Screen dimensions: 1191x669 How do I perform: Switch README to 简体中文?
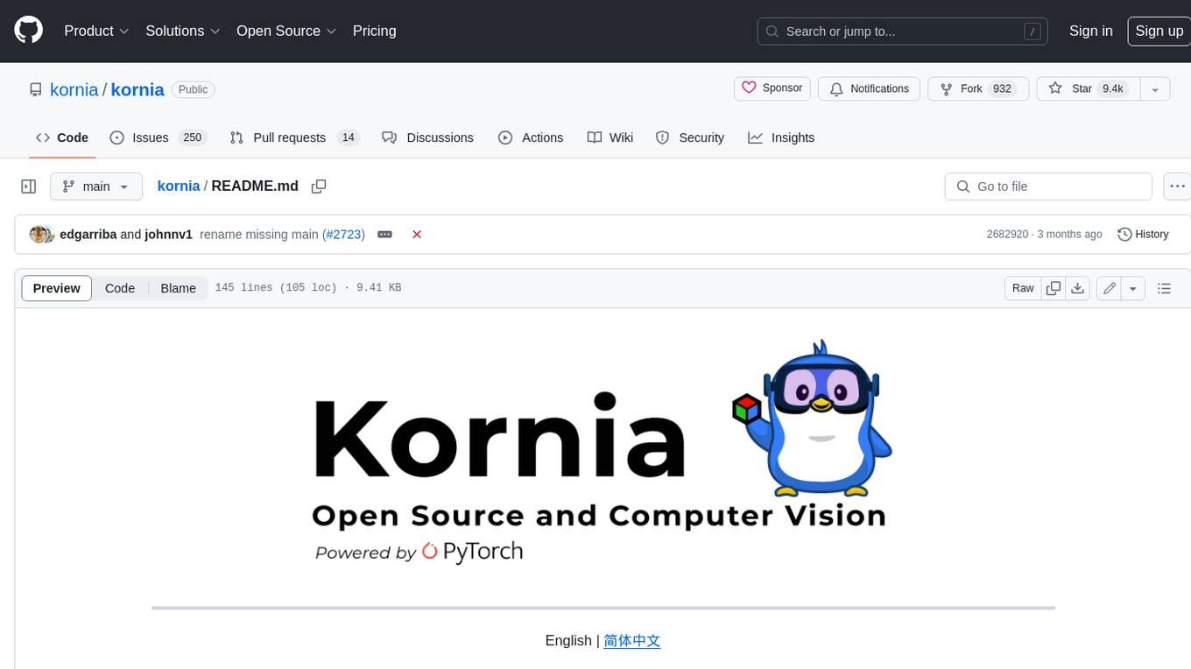(x=631, y=640)
